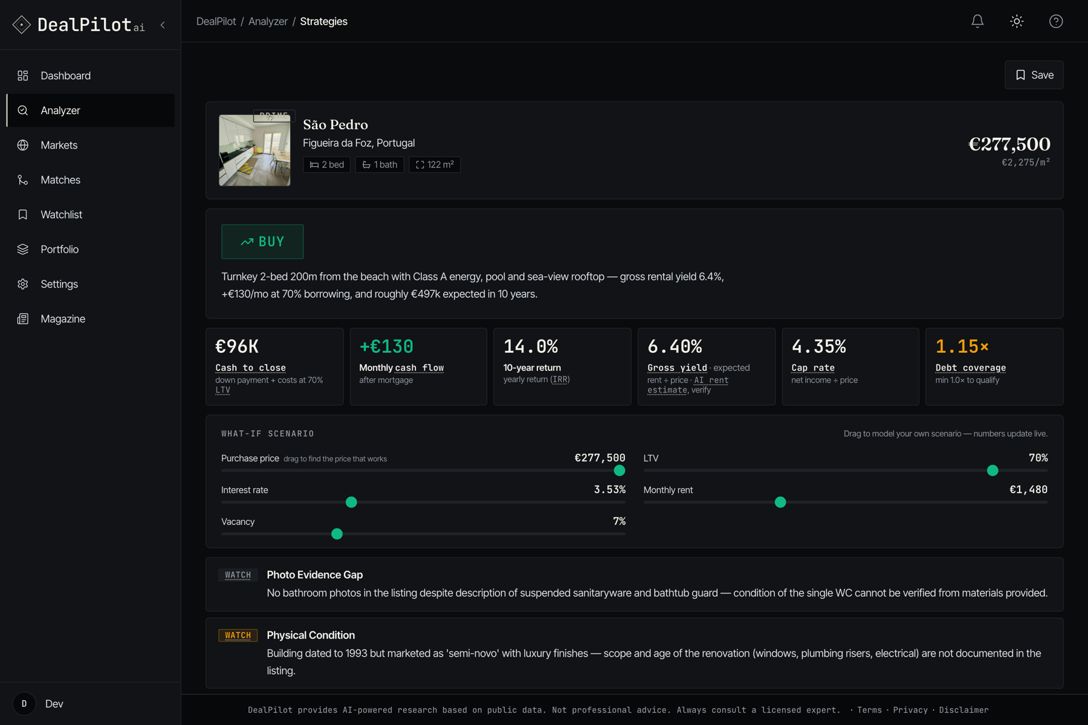1088x725 pixels.
Task: Click AI rent estimate term
Action: [x=688, y=385]
